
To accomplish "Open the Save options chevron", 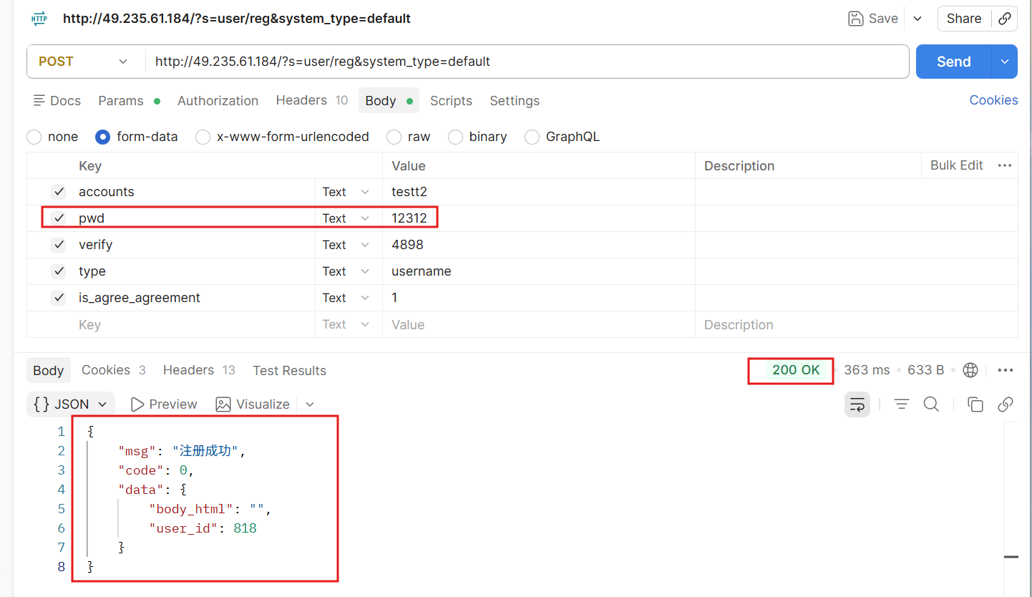I will 917,19.
